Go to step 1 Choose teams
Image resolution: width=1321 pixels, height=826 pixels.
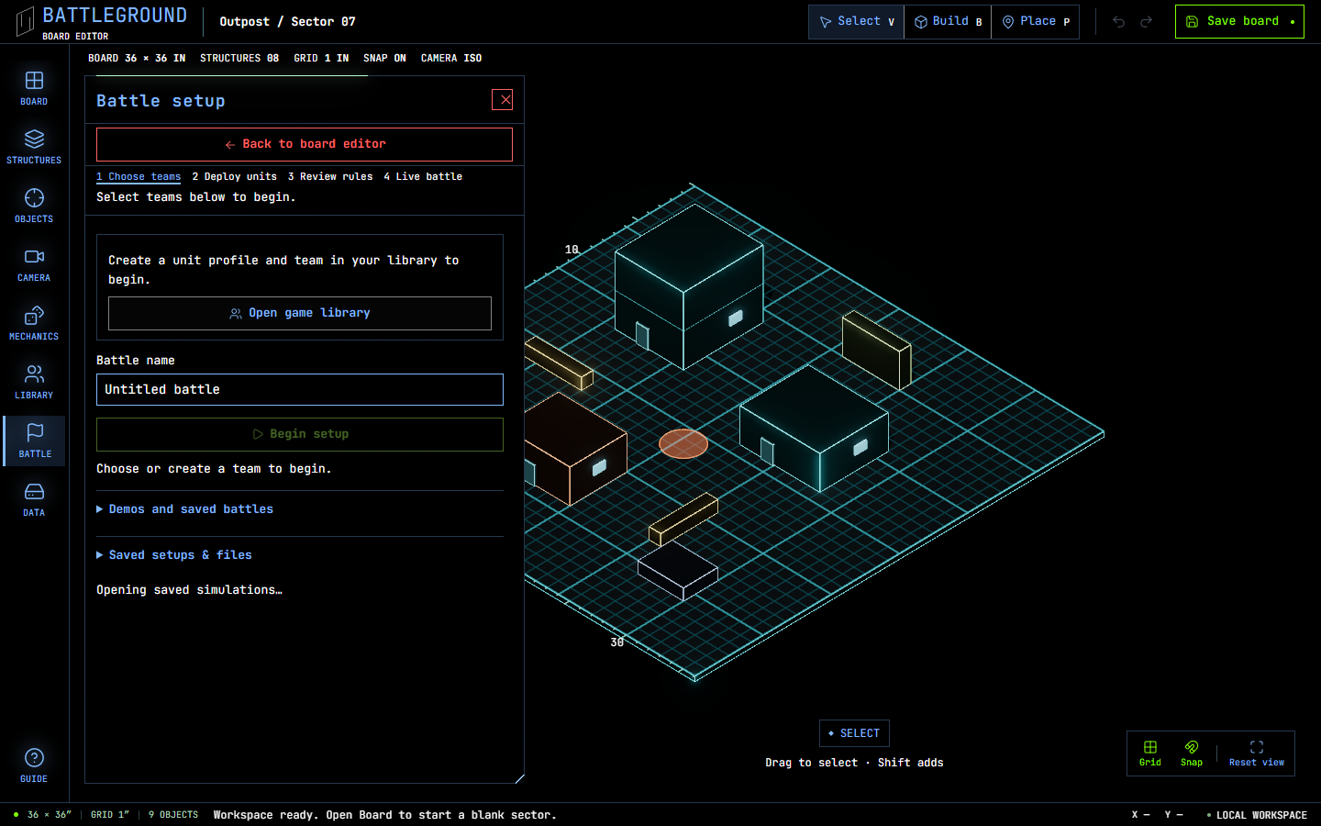click(139, 176)
